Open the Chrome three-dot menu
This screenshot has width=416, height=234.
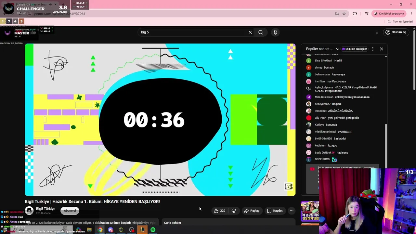click(x=411, y=14)
